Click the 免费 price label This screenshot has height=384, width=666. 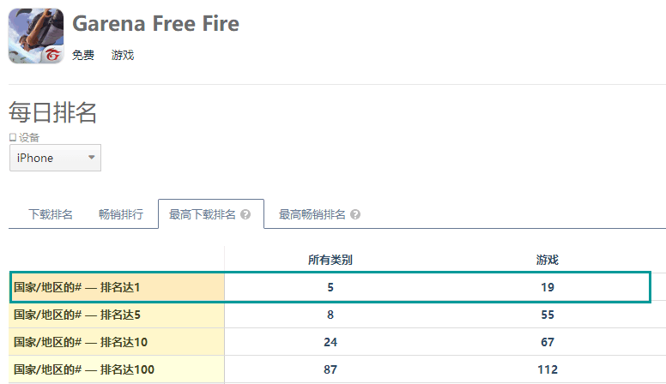[83, 56]
